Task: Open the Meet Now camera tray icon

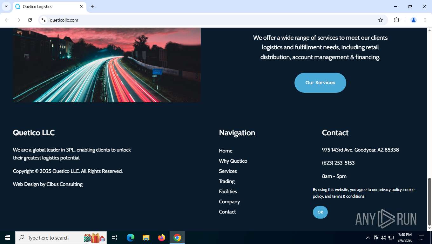Action: tap(376, 238)
